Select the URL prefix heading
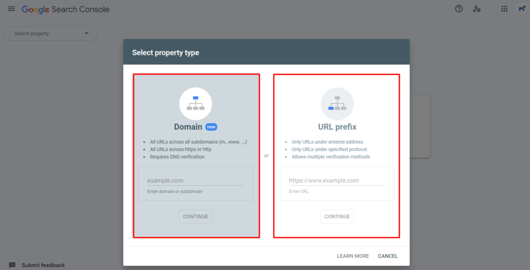The height and width of the screenshot is (270, 530). tap(337, 127)
